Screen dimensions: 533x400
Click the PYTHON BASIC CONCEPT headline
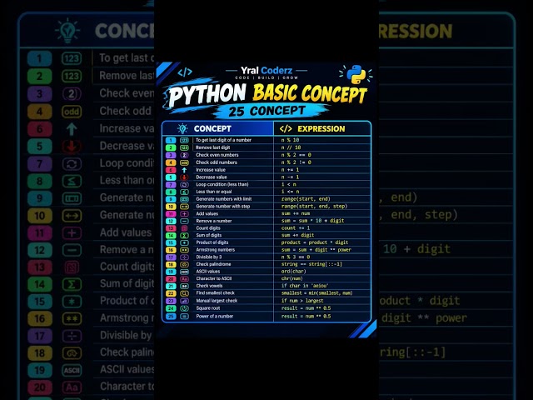pyautogui.click(x=267, y=94)
